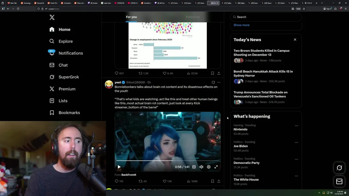Image resolution: width=349 pixels, height=196 pixels.
Task: Bookmark the employment chart post
Action: (x=212, y=73)
